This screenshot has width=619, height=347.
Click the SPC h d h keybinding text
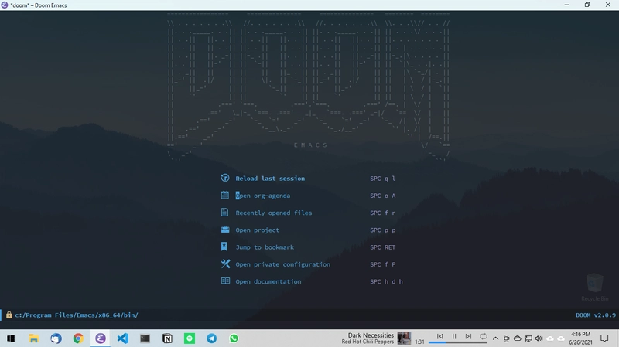(386, 281)
